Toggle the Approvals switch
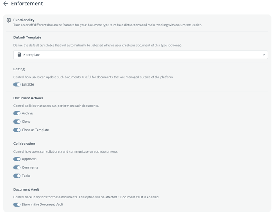Image resolution: width=274 pixels, height=214 pixels. (x=17, y=159)
